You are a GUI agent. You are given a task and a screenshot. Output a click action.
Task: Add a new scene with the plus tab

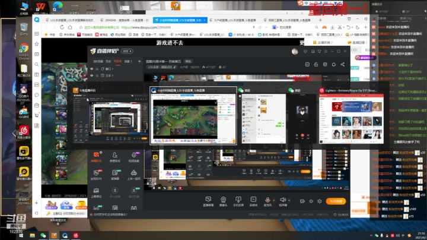pos(139,61)
